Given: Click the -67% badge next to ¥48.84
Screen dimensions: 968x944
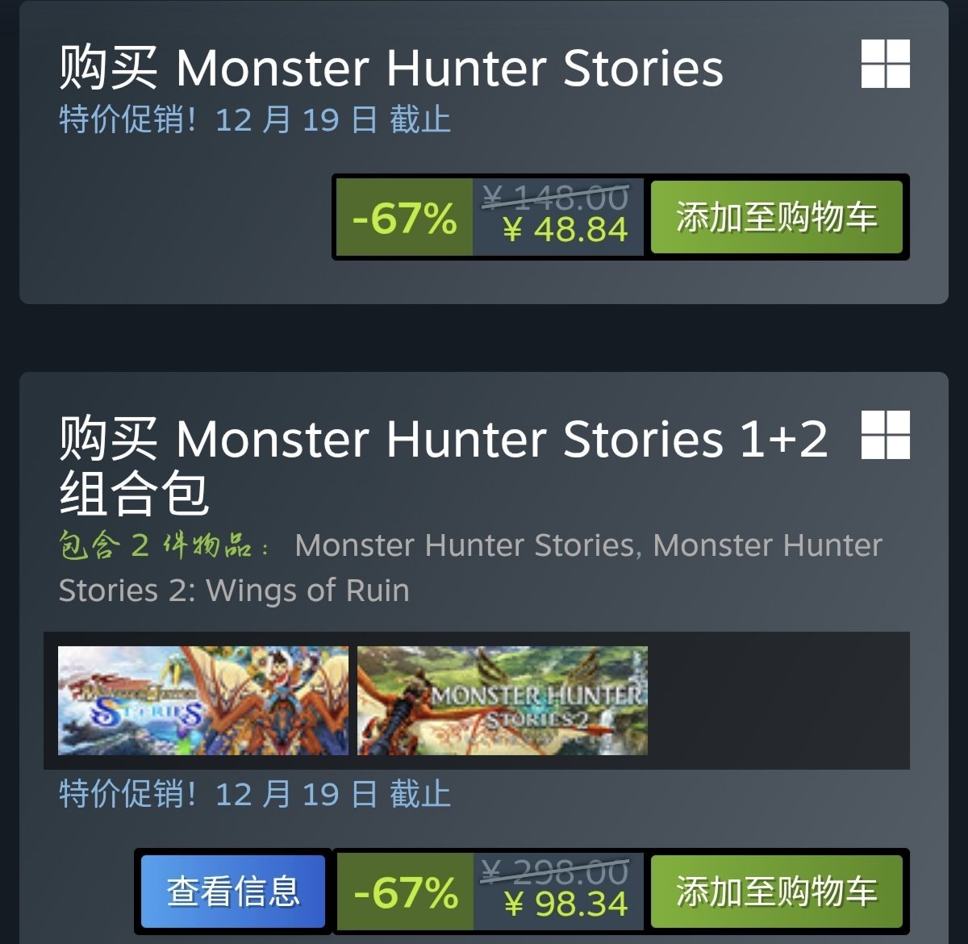Looking at the screenshot, I should (404, 218).
